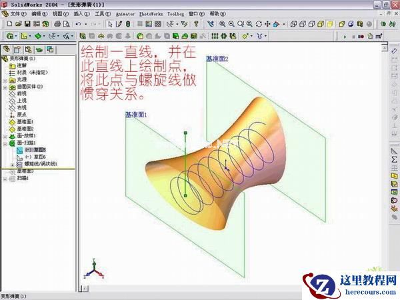Open the 工具(T) menu
The width and height of the screenshot is (400, 300).
[x=103, y=14]
